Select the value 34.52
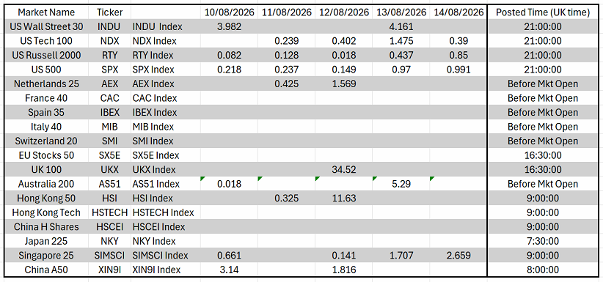Viewport: 603px width, 282px height. (344, 169)
